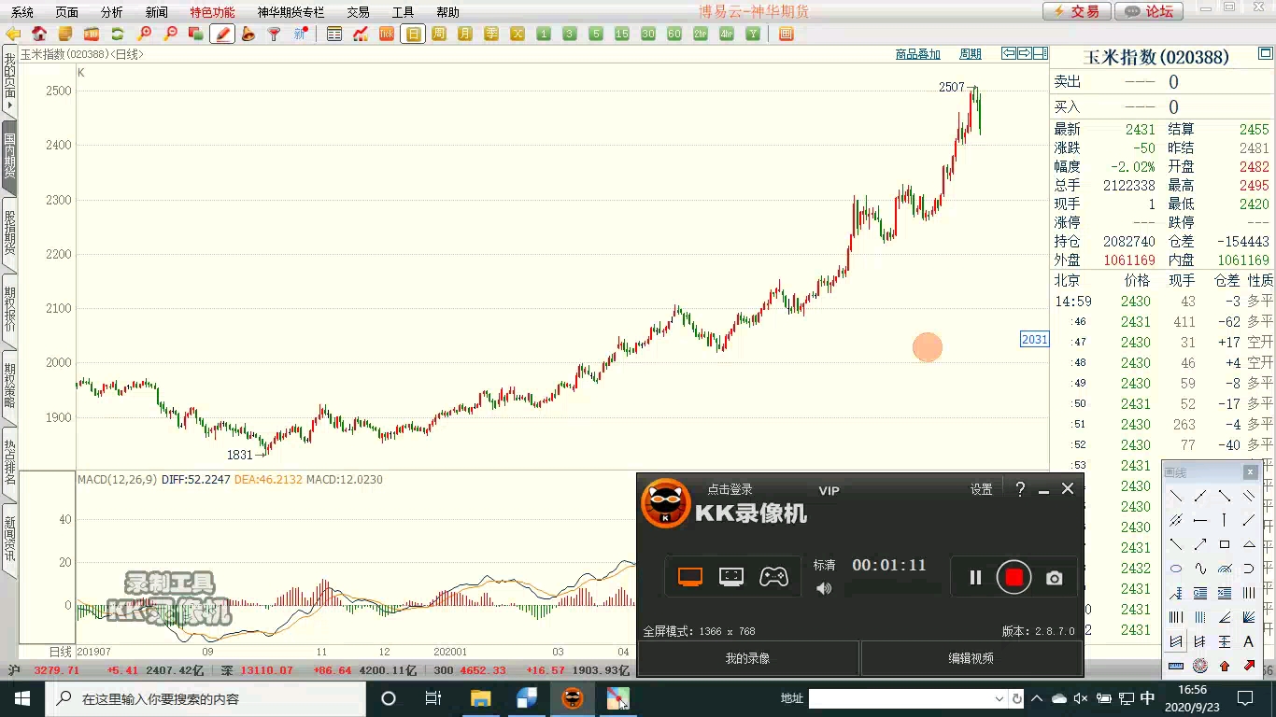Select the triangle drawing tool
Image resolution: width=1276 pixels, height=717 pixels.
point(1249,544)
